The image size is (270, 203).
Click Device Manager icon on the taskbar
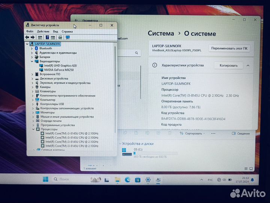point(158,180)
